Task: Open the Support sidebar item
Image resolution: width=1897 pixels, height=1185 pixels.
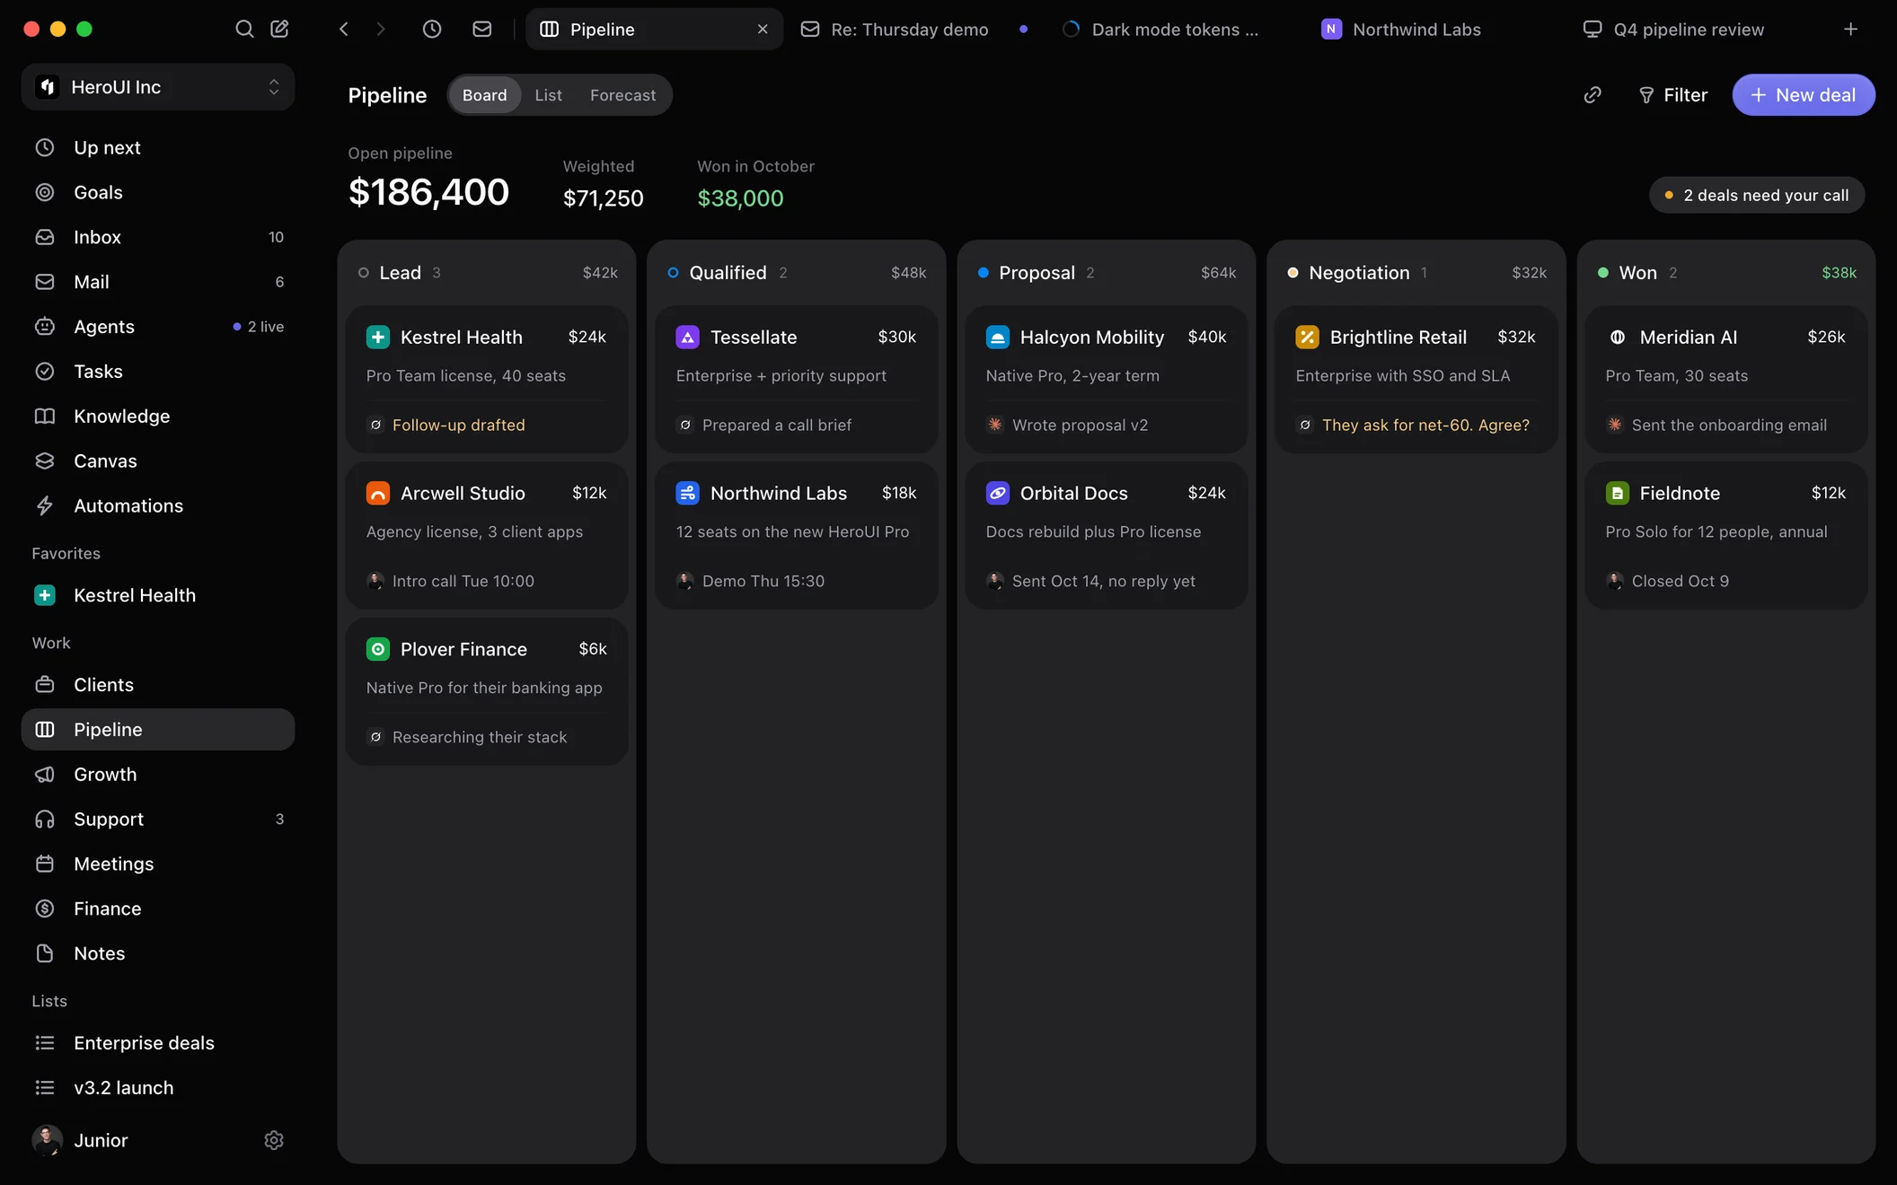Action: click(x=158, y=819)
